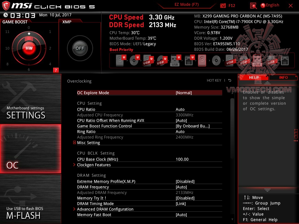Open the SETTINGS motherboard section
The height and width of the screenshot is (224, 299).
point(30,99)
